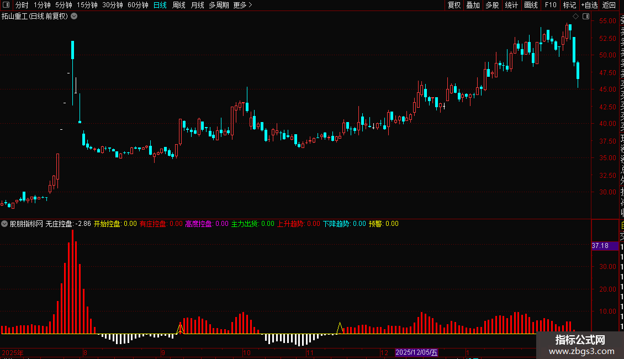The width and height of the screenshot is (624, 359).
Task: Click the 股朋指标网 indicator name
Action: coord(27,224)
